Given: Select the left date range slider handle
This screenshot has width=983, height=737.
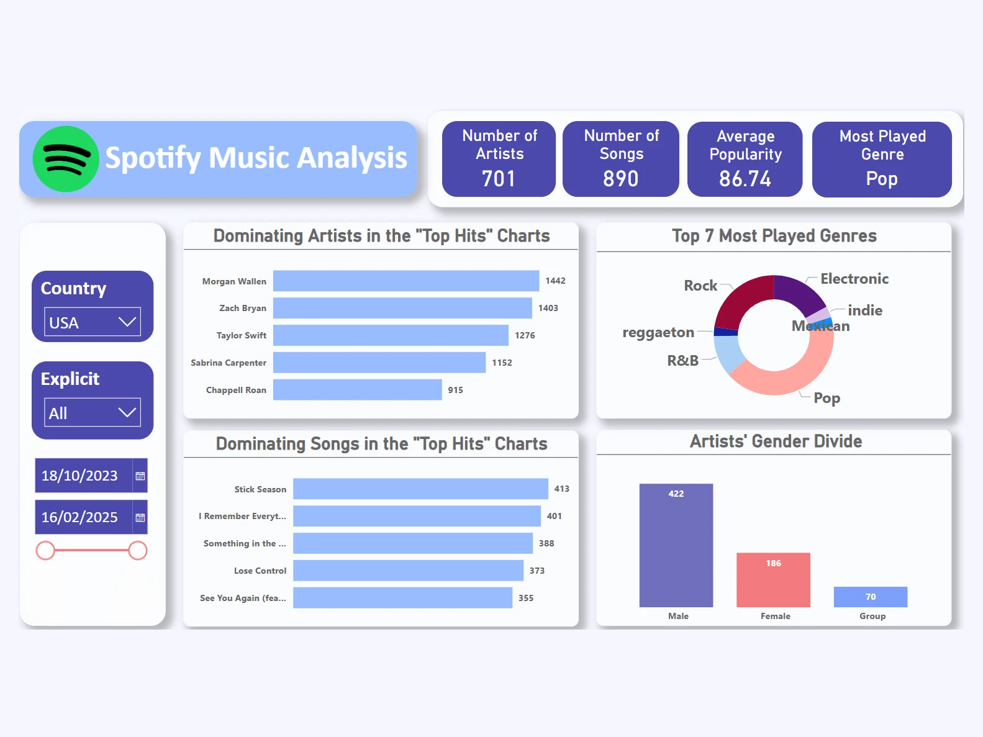Looking at the screenshot, I should click(x=45, y=551).
